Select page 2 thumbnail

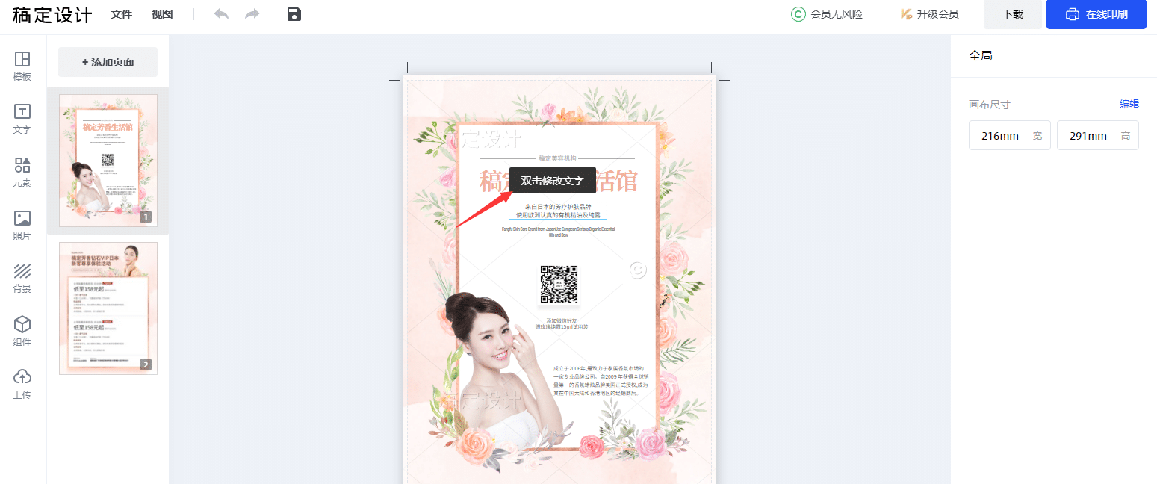(108, 308)
